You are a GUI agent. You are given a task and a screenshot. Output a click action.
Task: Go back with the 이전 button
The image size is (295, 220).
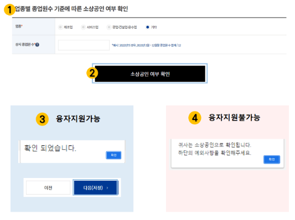48,188
